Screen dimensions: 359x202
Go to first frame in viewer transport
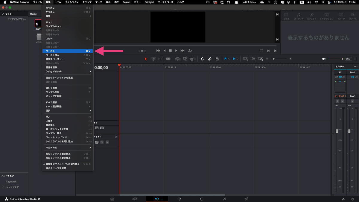158,51
